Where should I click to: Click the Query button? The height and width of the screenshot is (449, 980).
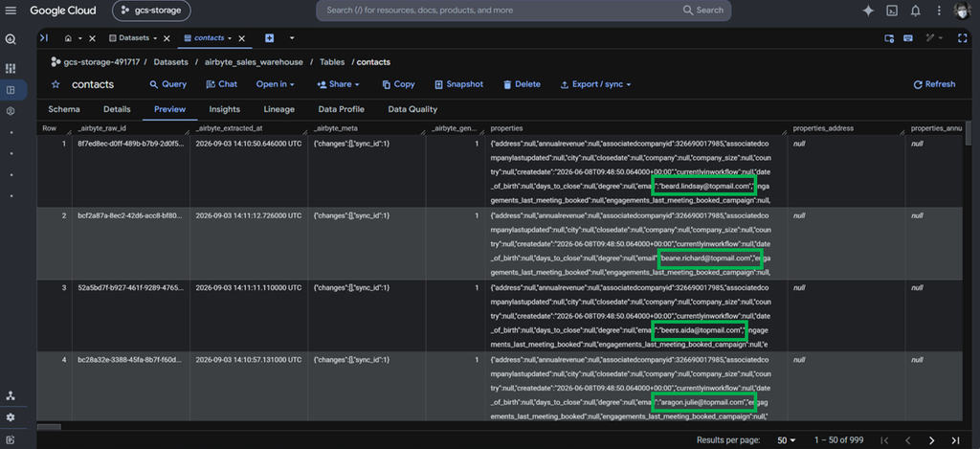pos(168,84)
